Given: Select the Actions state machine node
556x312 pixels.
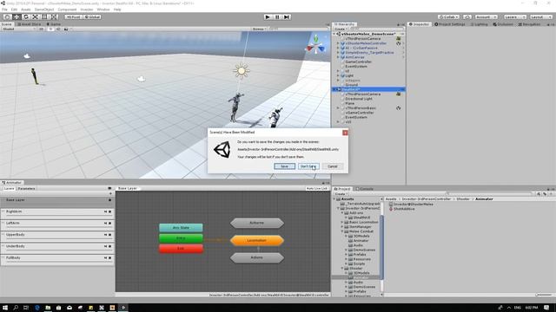Looking at the screenshot, I should (x=257, y=257).
